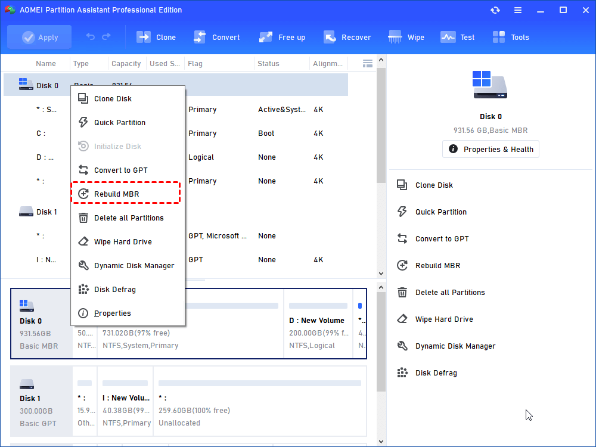Viewport: 596px width, 447px height.
Task: Click the partition list scrollbar up arrow
Action: pyautogui.click(x=381, y=60)
